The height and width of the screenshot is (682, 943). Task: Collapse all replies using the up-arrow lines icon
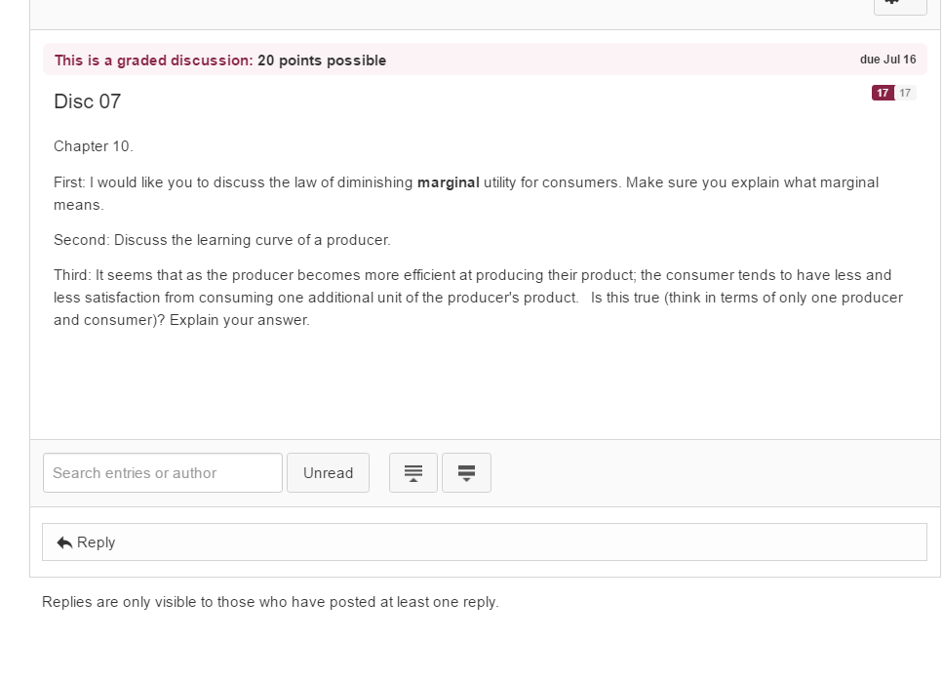(413, 473)
